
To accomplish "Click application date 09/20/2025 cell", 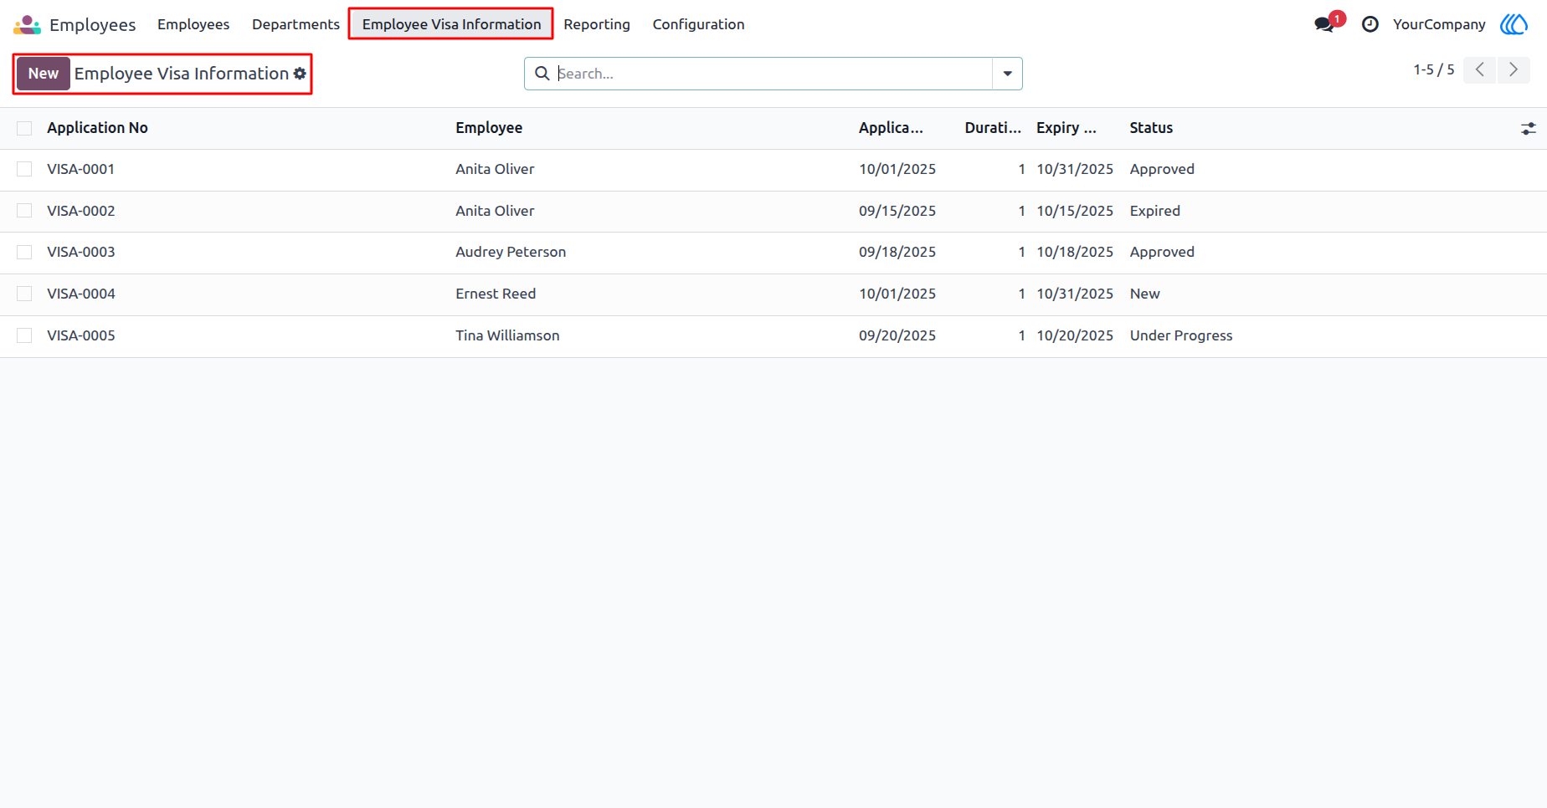I will (x=897, y=335).
